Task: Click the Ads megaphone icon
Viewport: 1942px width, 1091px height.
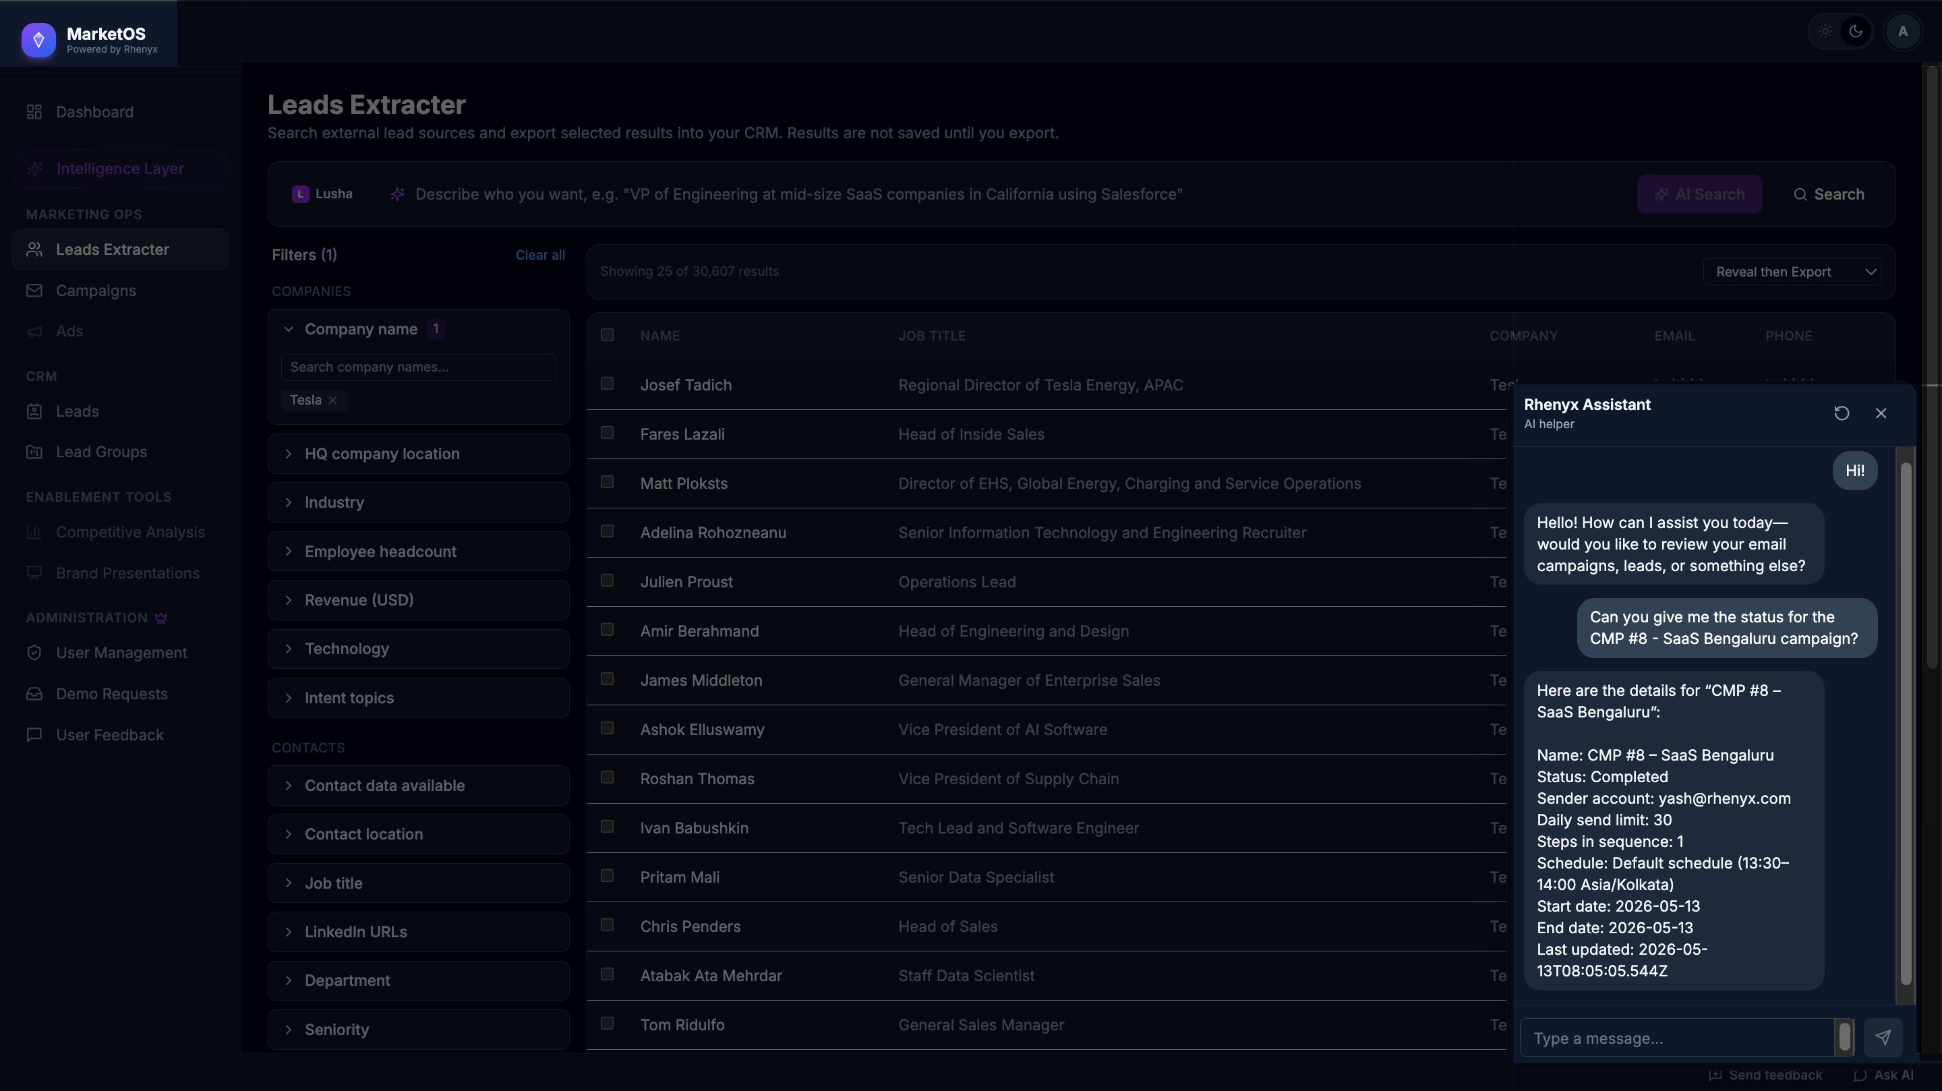Action: [x=34, y=331]
